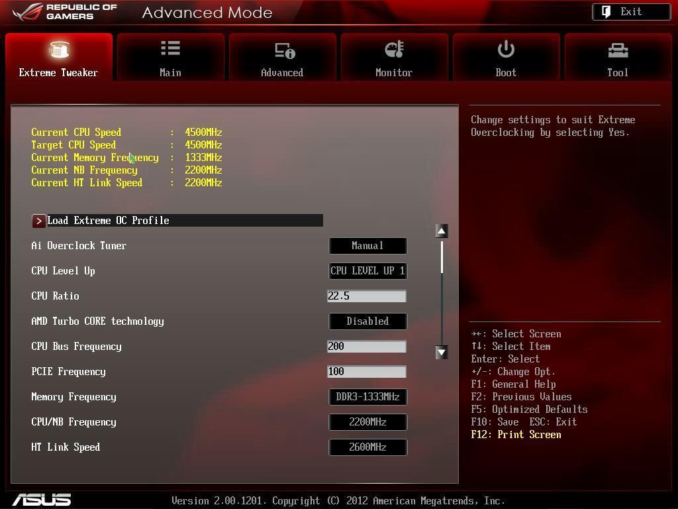
Task: Click the F5: Optimized Defaults hint
Action: coord(529,409)
